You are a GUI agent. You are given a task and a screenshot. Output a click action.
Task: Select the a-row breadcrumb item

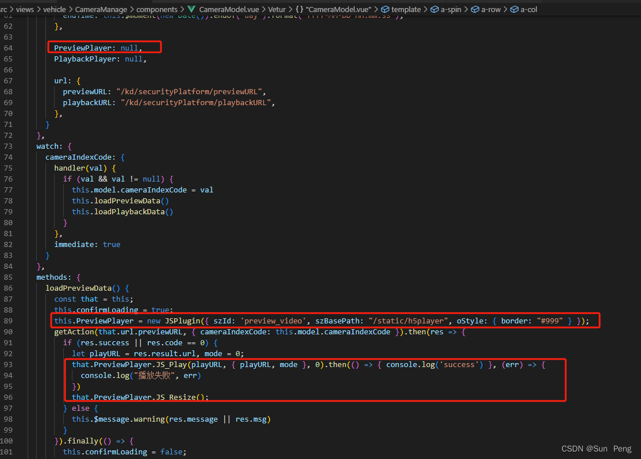(491, 9)
